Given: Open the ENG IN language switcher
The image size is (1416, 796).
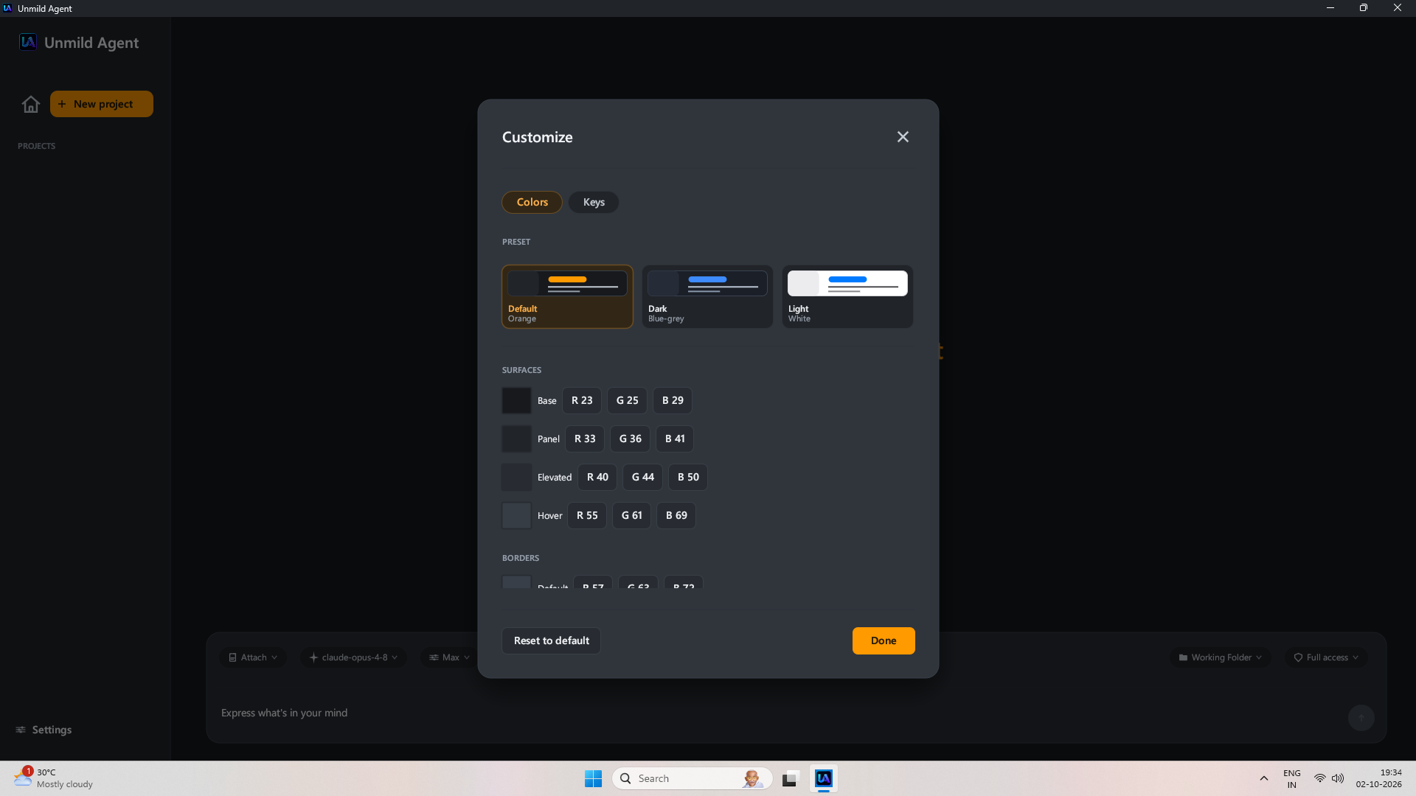Looking at the screenshot, I should tap(1291, 778).
